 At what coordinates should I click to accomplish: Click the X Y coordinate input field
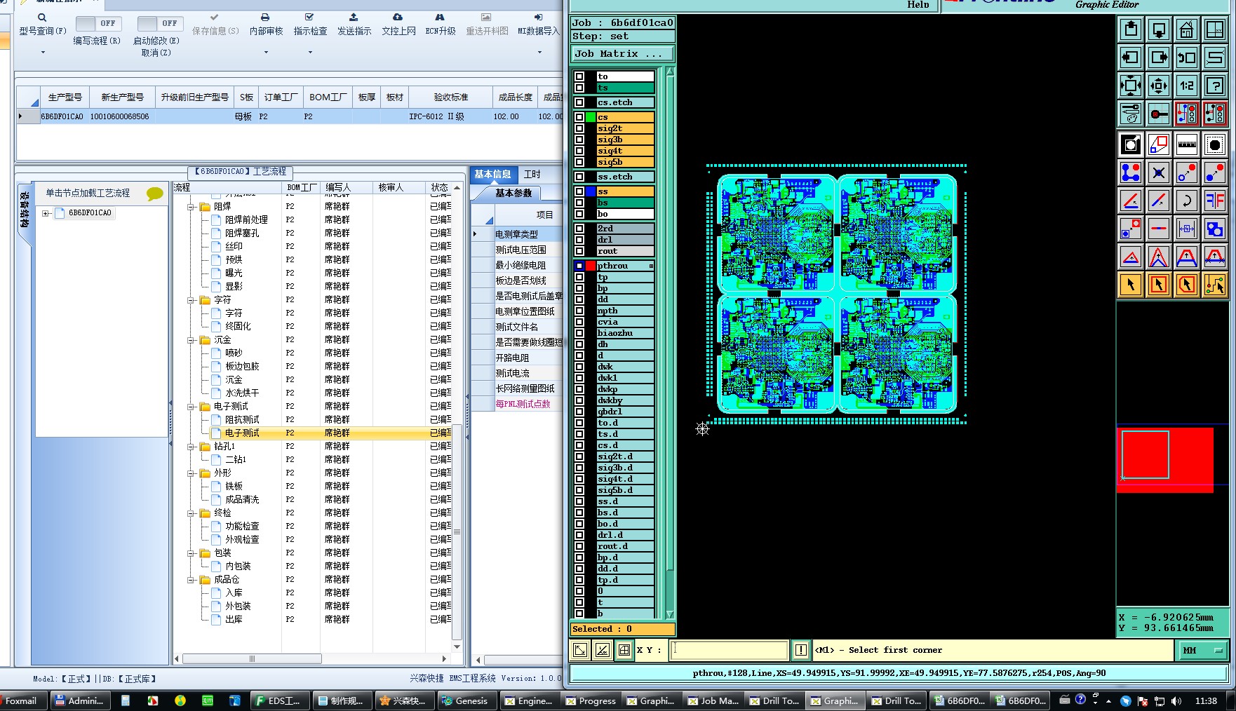click(x=729, y=650)
